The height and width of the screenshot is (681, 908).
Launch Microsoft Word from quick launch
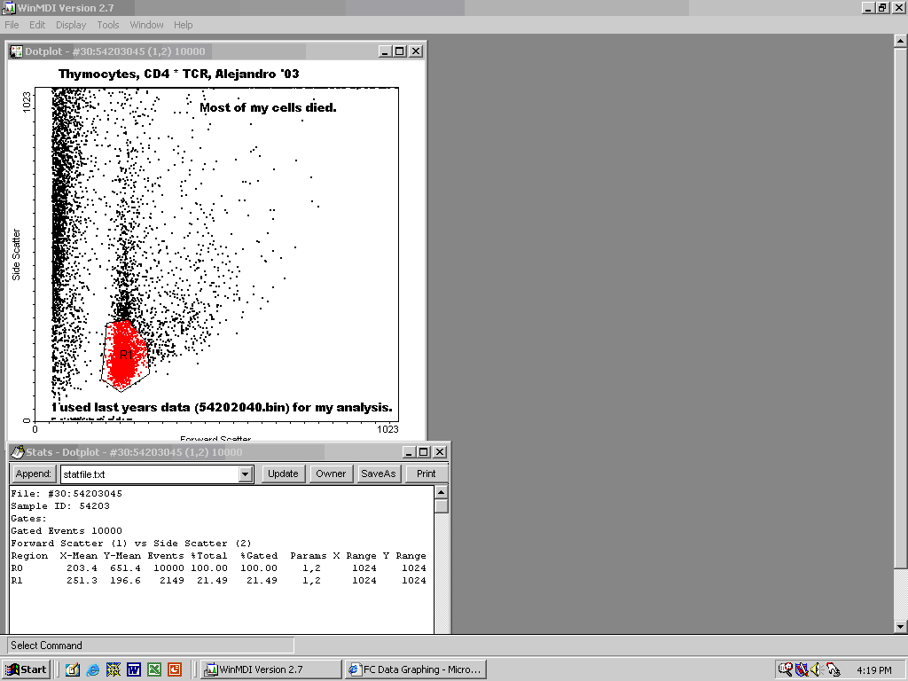pyautogui.click(x=134, y=669)
